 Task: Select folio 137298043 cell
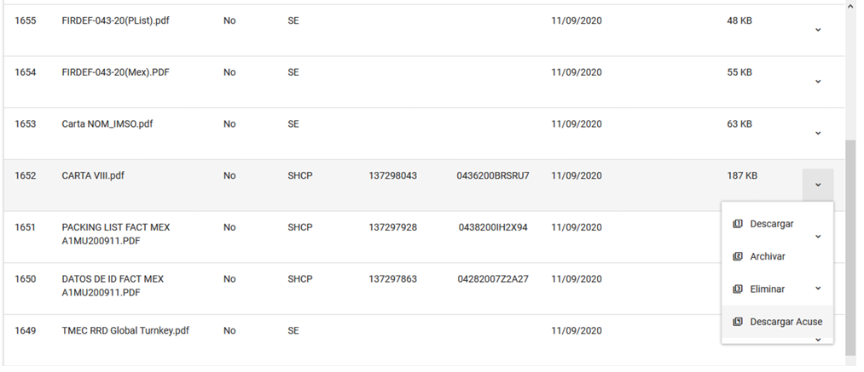pyautogui.click(x=393, y=175)
